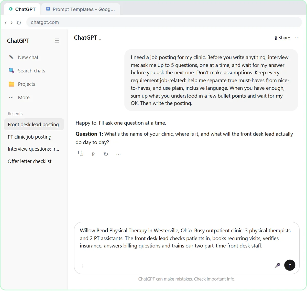307x291 pixels.
Task: Click the microphone dictation icon
Action: coord(277,265)
